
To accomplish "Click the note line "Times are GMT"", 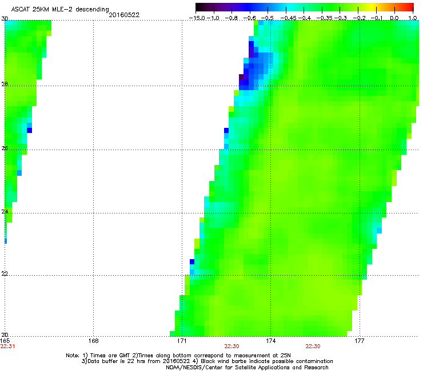I will pos(178,356).
